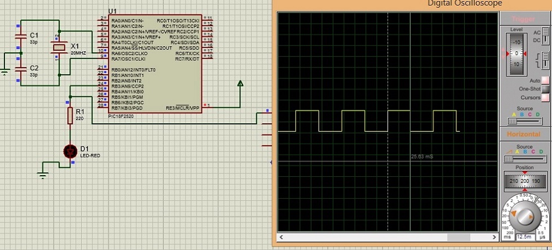Toggle the trigger AC/DC coupling switch
552x250 pixels.
pos(545,37)
